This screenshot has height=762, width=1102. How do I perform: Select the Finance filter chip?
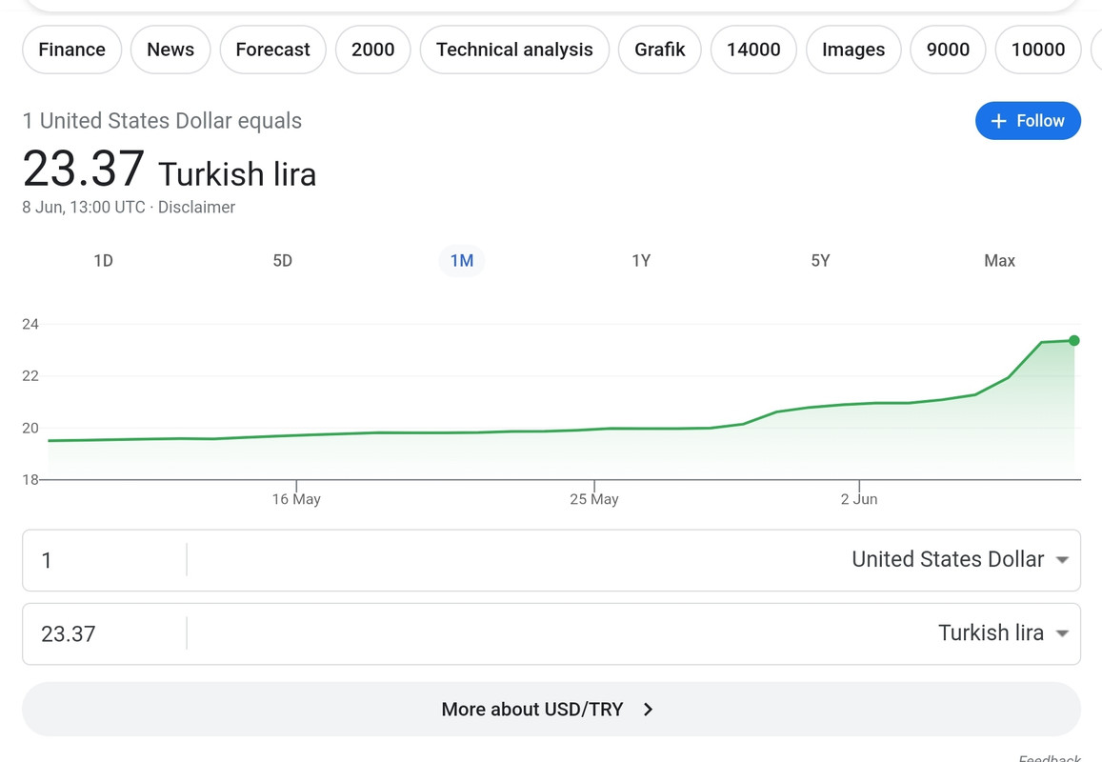[71, 50]
